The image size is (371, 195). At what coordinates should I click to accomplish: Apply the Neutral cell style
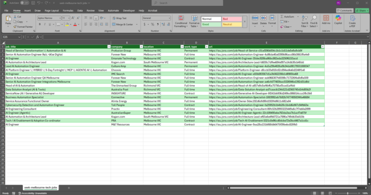pos(232,24)
